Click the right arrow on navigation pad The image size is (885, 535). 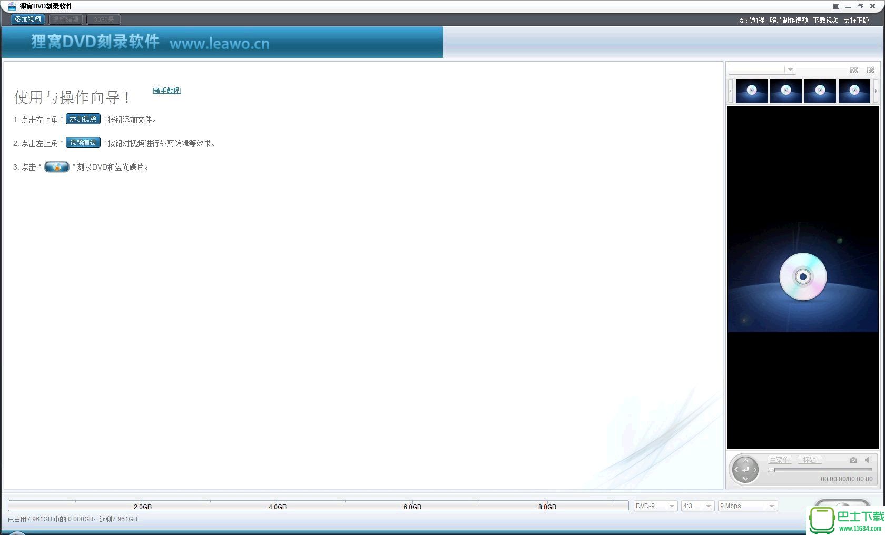click(x=754, y=469)
